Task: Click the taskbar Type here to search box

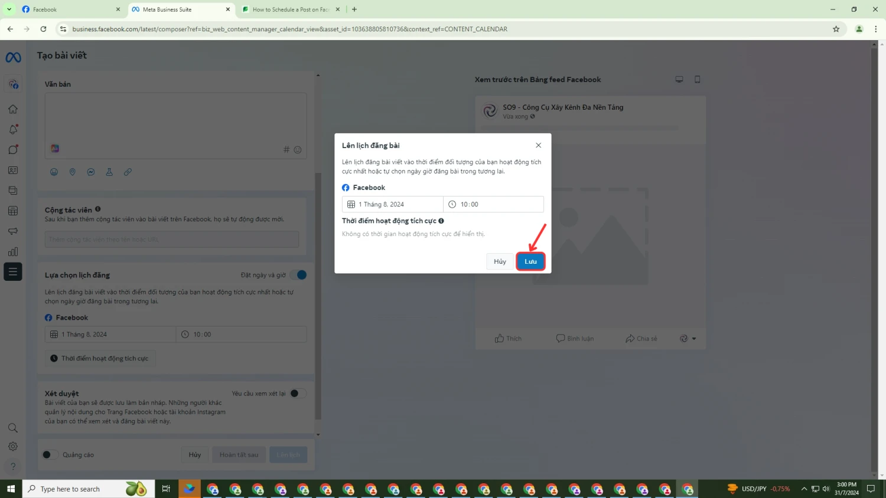Action: [x=89, y=489]
